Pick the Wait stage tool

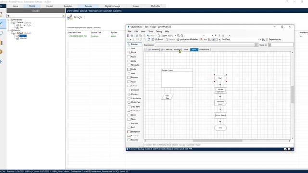131,74
